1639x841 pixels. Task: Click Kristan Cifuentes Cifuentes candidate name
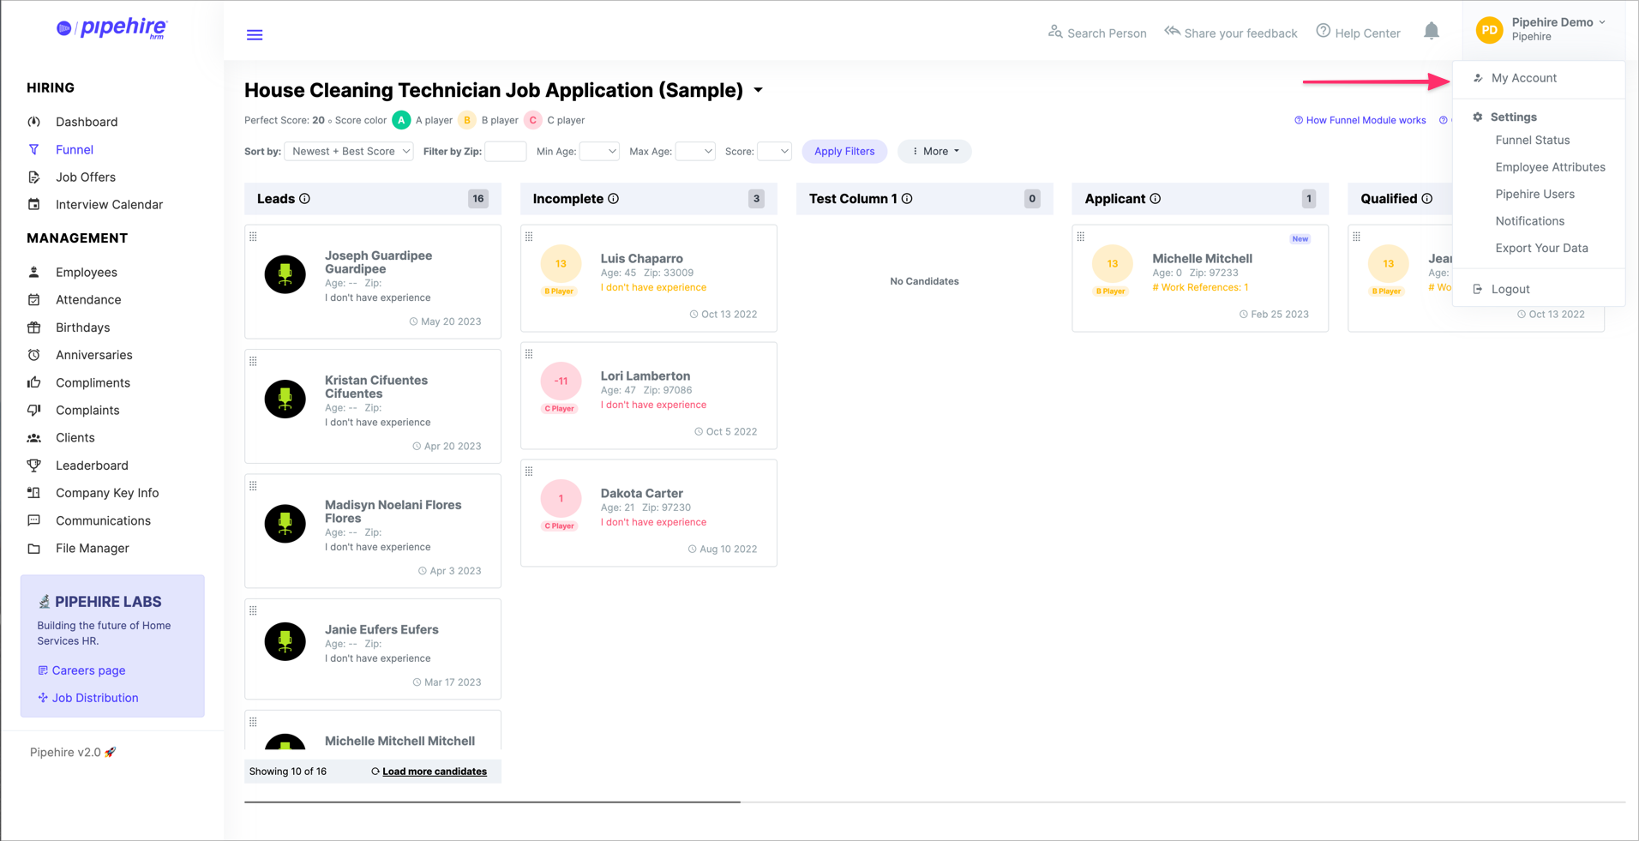coord(375,387)
